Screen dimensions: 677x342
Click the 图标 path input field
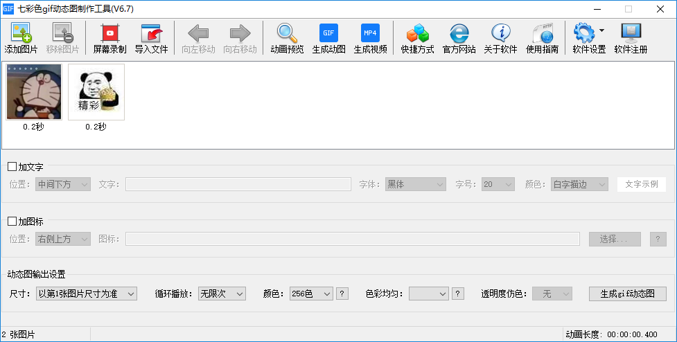pos(353,239)
